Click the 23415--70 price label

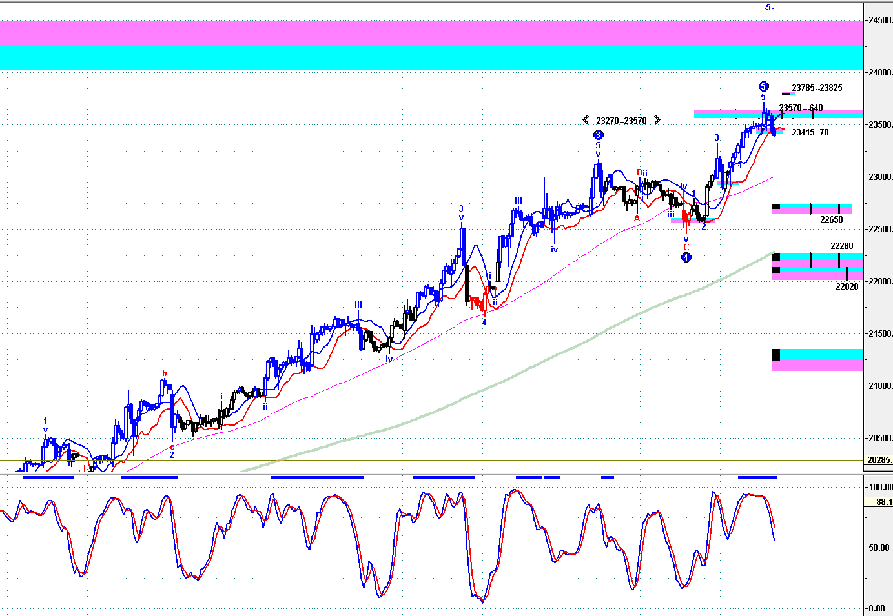coord(810,133)
